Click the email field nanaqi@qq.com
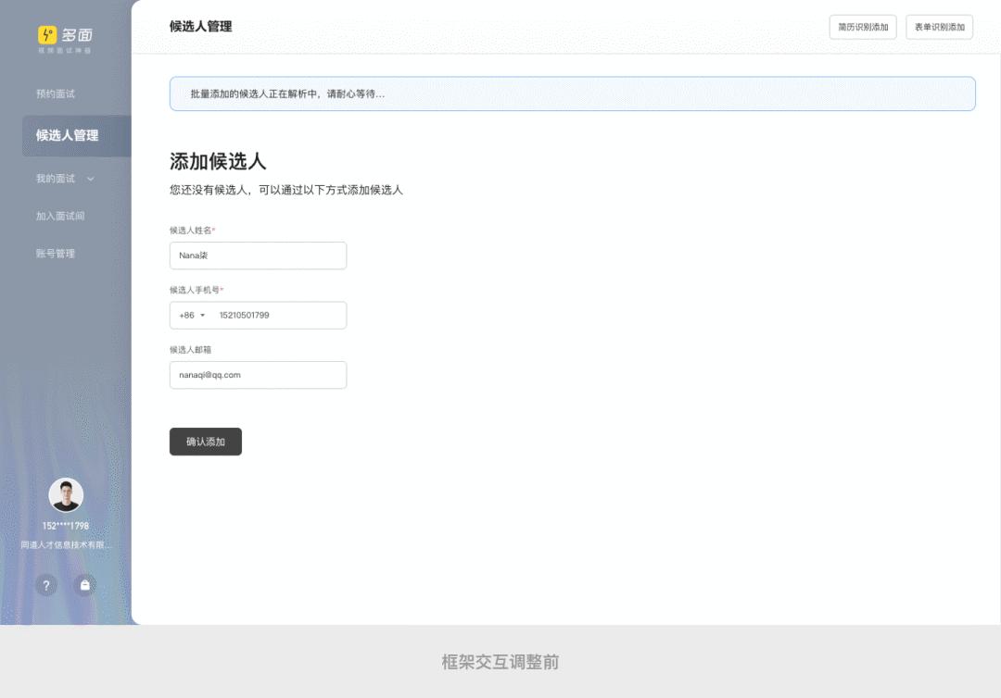1001x698 pixels. click(x=258, y=375)
